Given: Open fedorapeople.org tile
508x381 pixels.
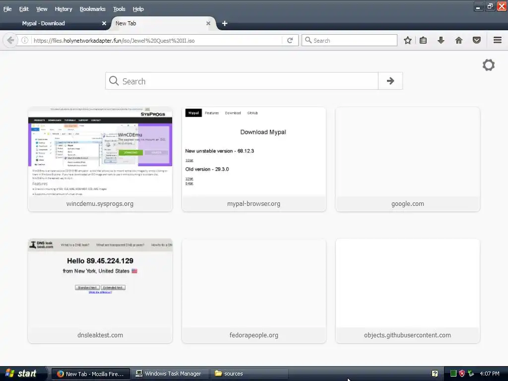Looking at the screenshot, I should pyautogui.click(x=254, y=291).
